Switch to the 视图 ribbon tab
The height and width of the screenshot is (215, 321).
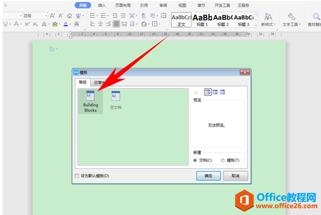(x=182, y=5)
